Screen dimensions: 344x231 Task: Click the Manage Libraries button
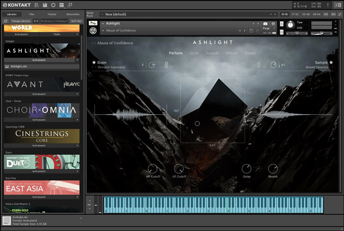coord(20,21)
